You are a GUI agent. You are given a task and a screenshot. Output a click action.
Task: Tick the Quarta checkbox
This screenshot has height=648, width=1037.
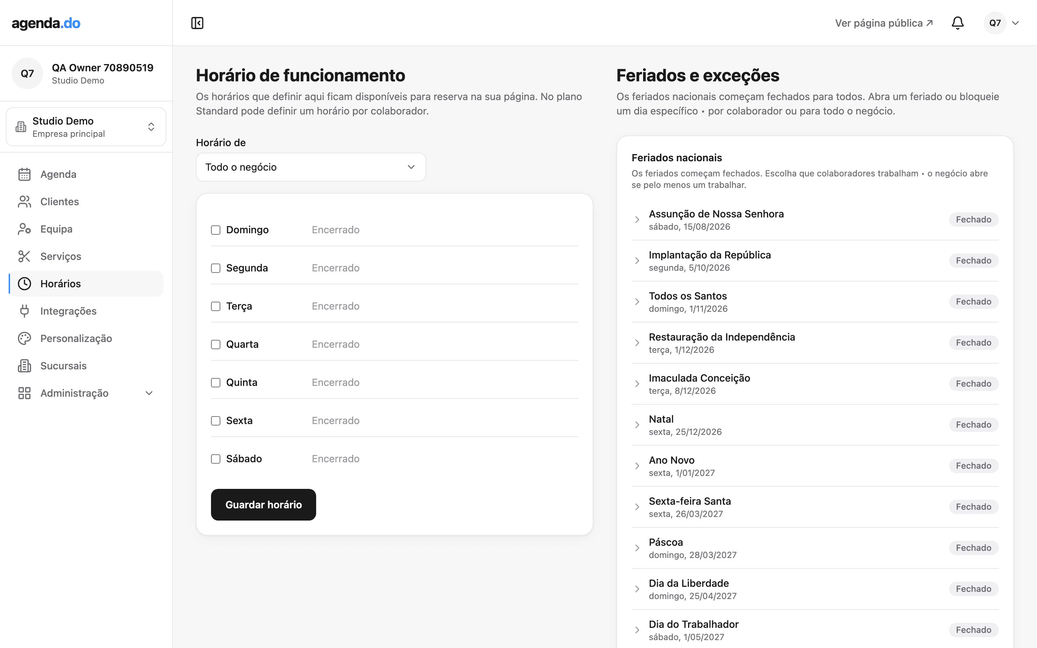click(x=216, y=345)
